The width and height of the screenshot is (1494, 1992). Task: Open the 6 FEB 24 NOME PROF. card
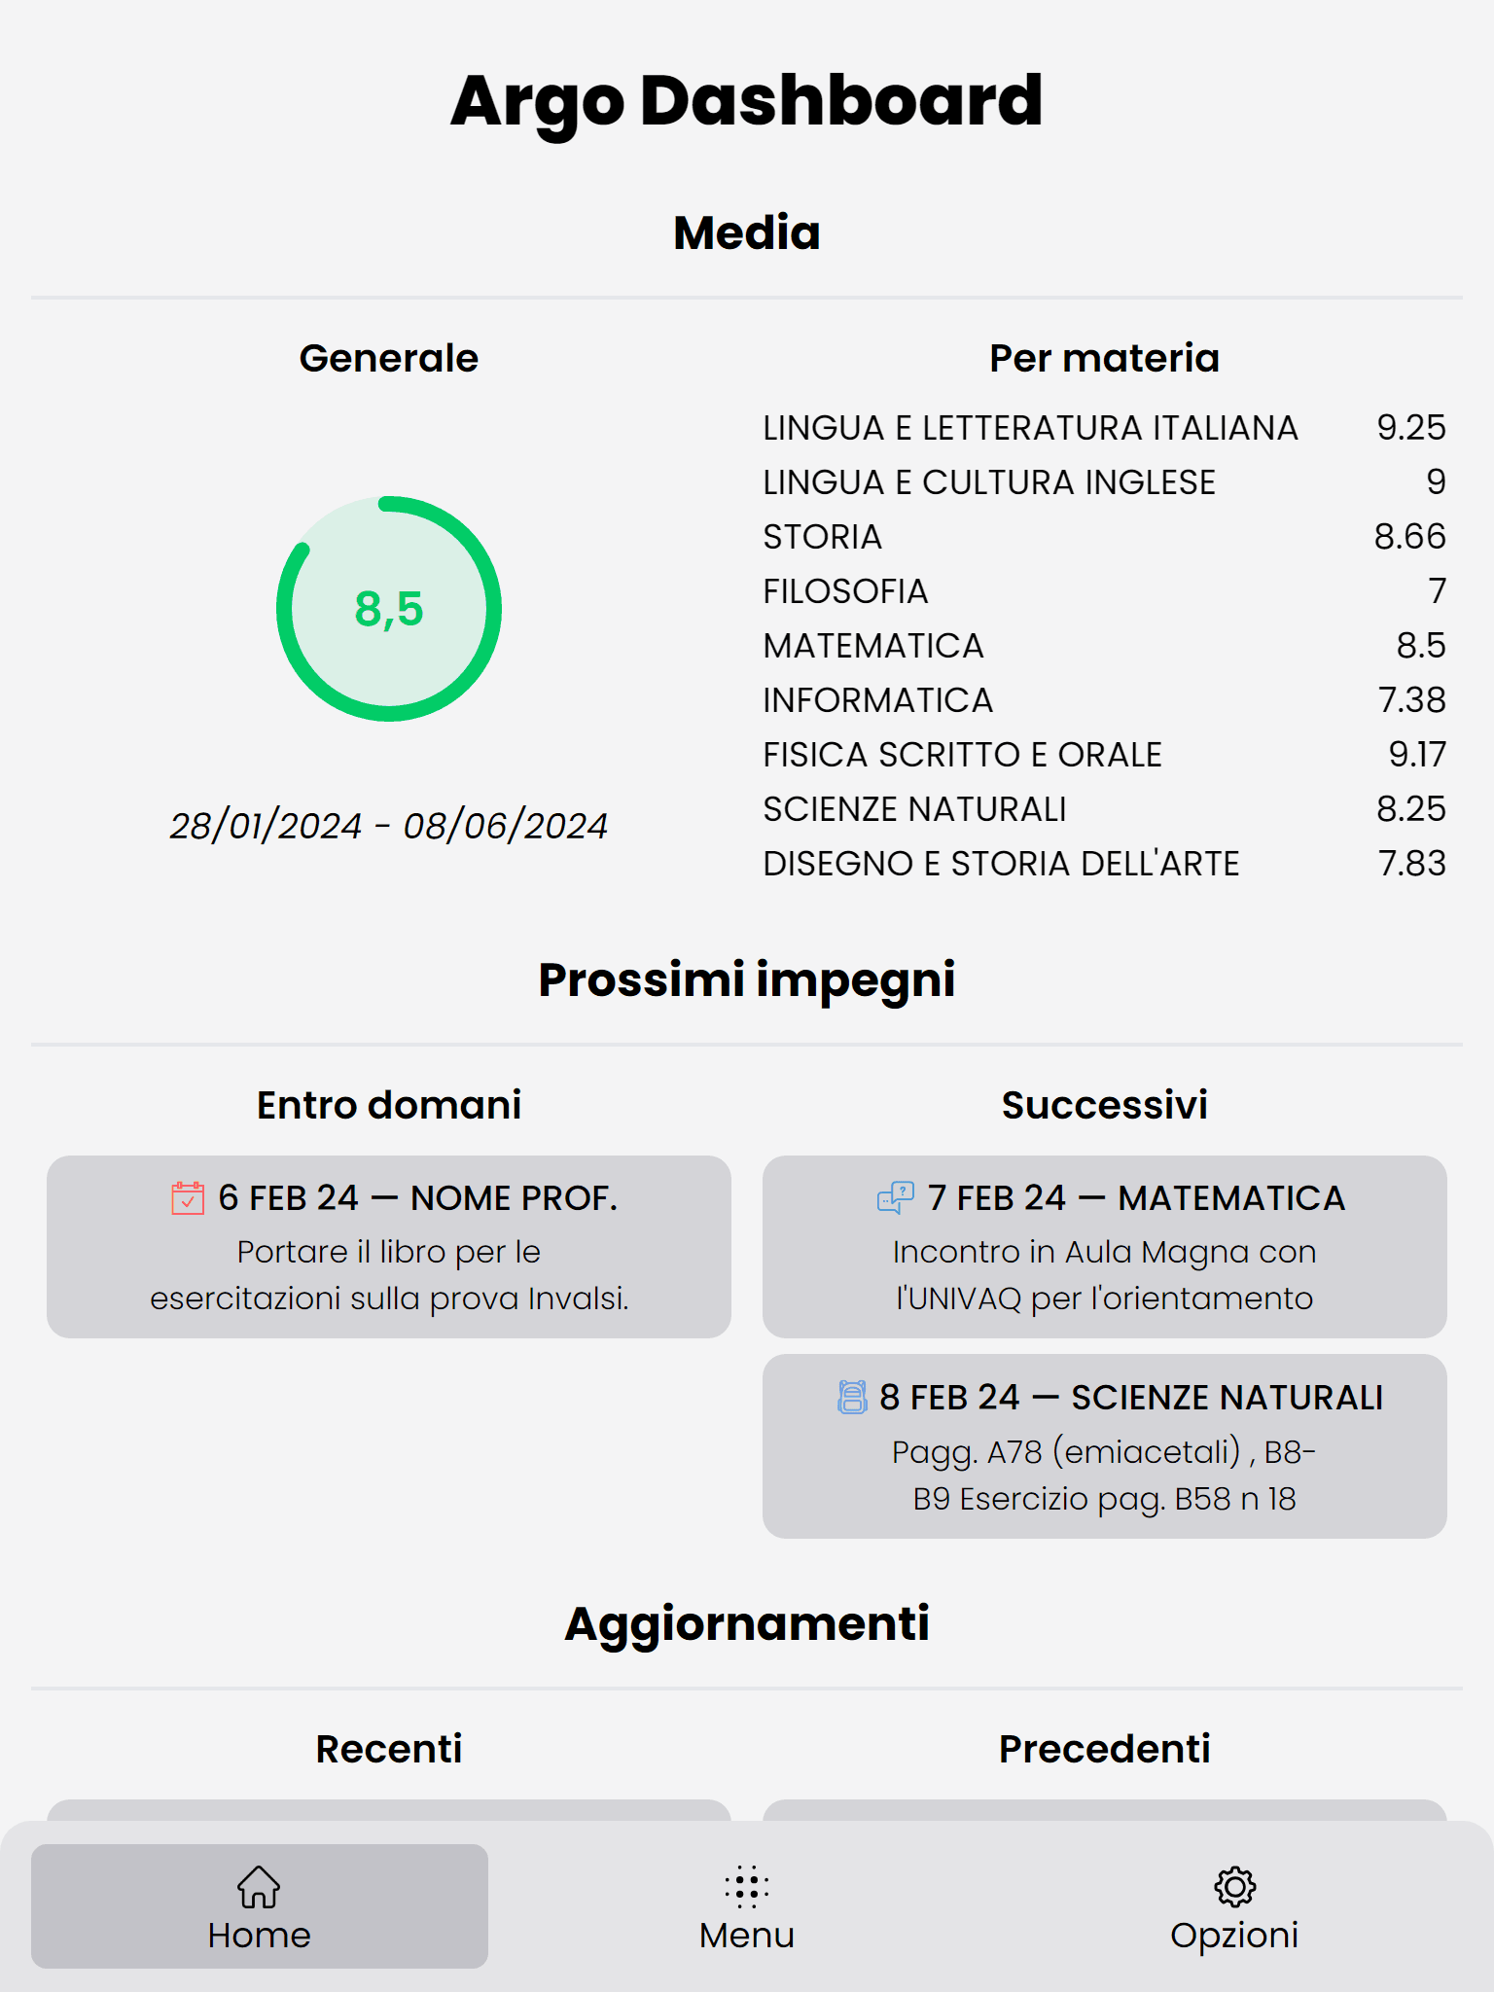click(389, 1247)
